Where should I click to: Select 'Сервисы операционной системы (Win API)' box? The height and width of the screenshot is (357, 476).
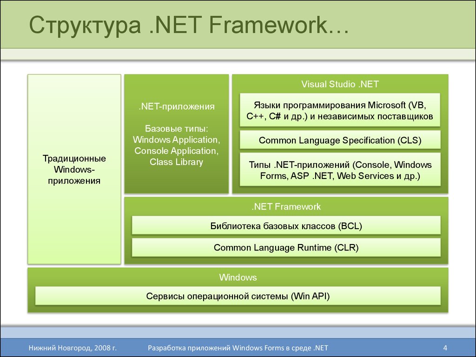click(238, 296)
